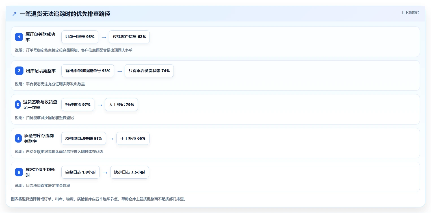The image size is (431, 213).
Task: Click the title 一笔退货无法追踪时的优先排查路径
Action: coord(65,14)
